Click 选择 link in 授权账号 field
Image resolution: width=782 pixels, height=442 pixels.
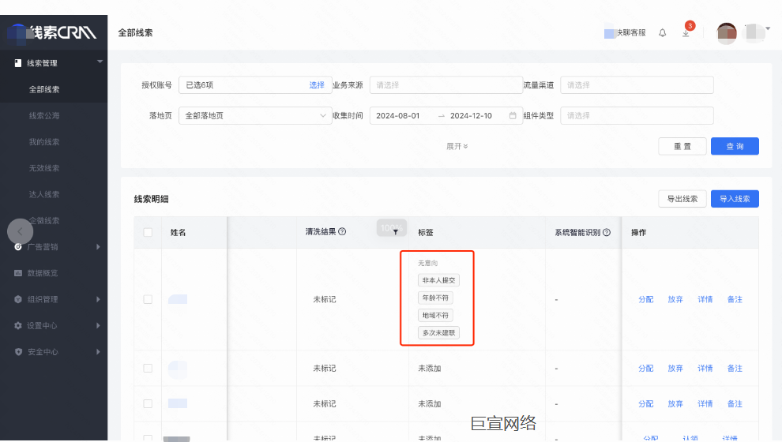coord(317,85)
